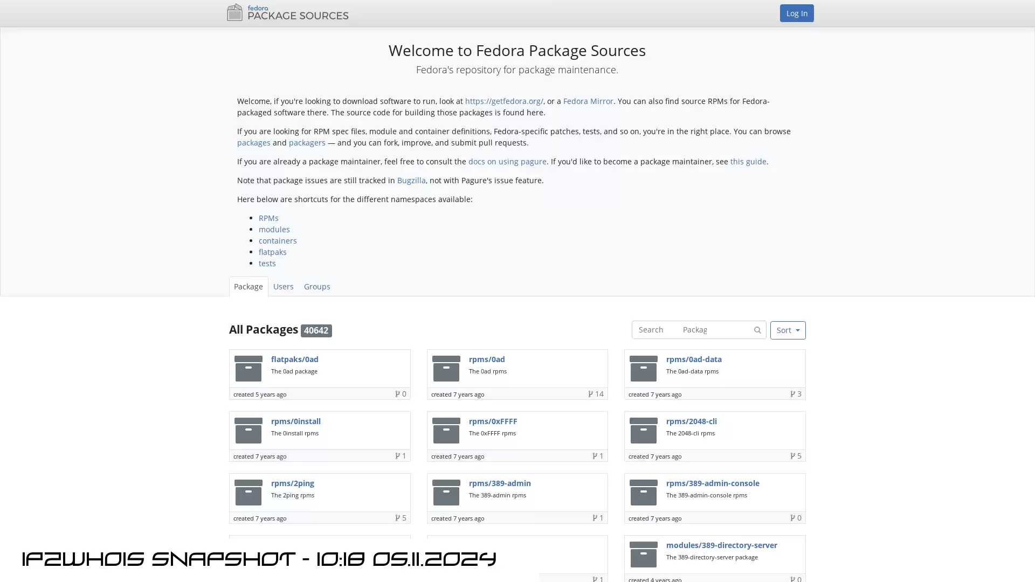Click the fork count icon on rpms/389-admin

click(595, 518)
